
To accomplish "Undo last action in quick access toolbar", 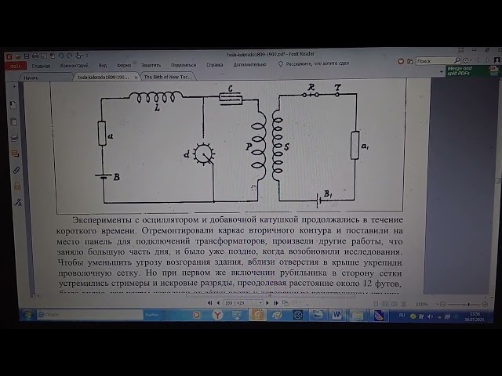I will (x=61, y=56).
